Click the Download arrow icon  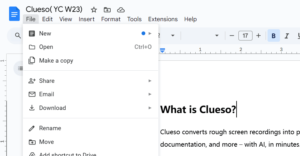click(x=32, y=108)
